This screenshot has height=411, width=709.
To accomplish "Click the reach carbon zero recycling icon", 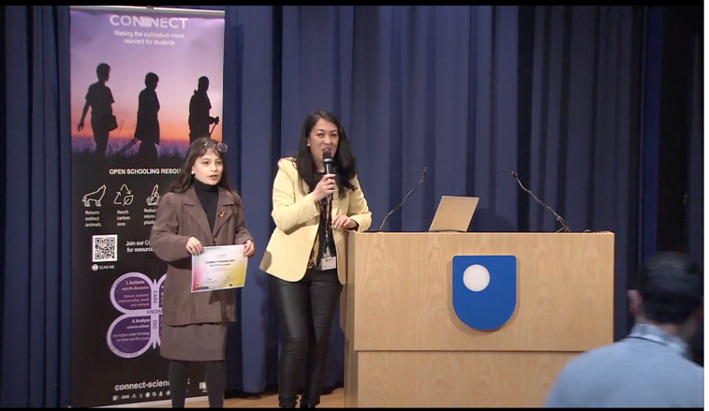I will click(x=123, y=195).
